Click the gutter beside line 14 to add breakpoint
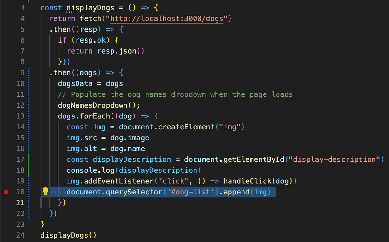This screenshot has height=242, width=389. click(x=6, y=127)
